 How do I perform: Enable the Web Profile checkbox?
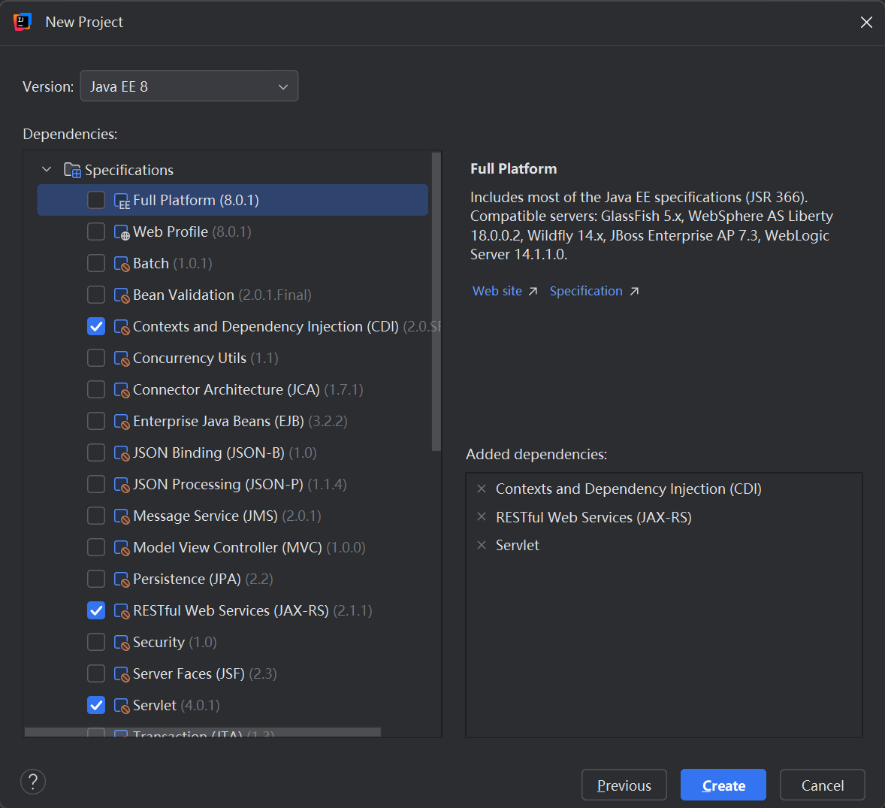click(96, 232)
